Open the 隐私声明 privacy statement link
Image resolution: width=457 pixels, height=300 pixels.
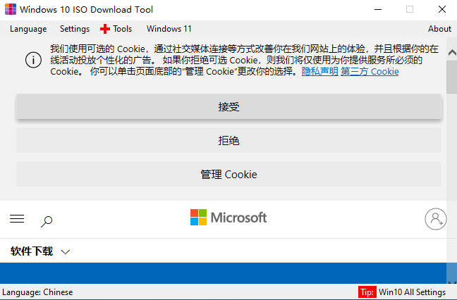(319, 72)
